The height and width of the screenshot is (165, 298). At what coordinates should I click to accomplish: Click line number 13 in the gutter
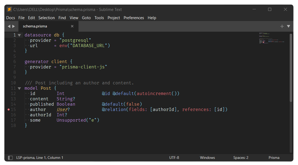[13, 99]
